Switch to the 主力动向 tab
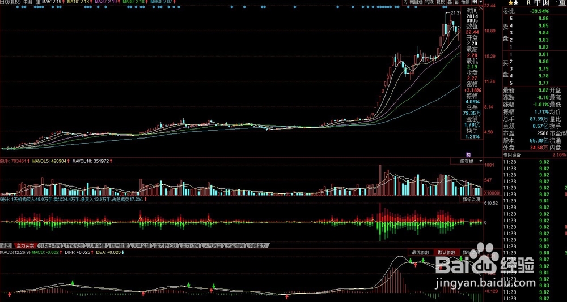Image resolution: width=567 pixels, height=302 pixels. [x=191, y=245]
